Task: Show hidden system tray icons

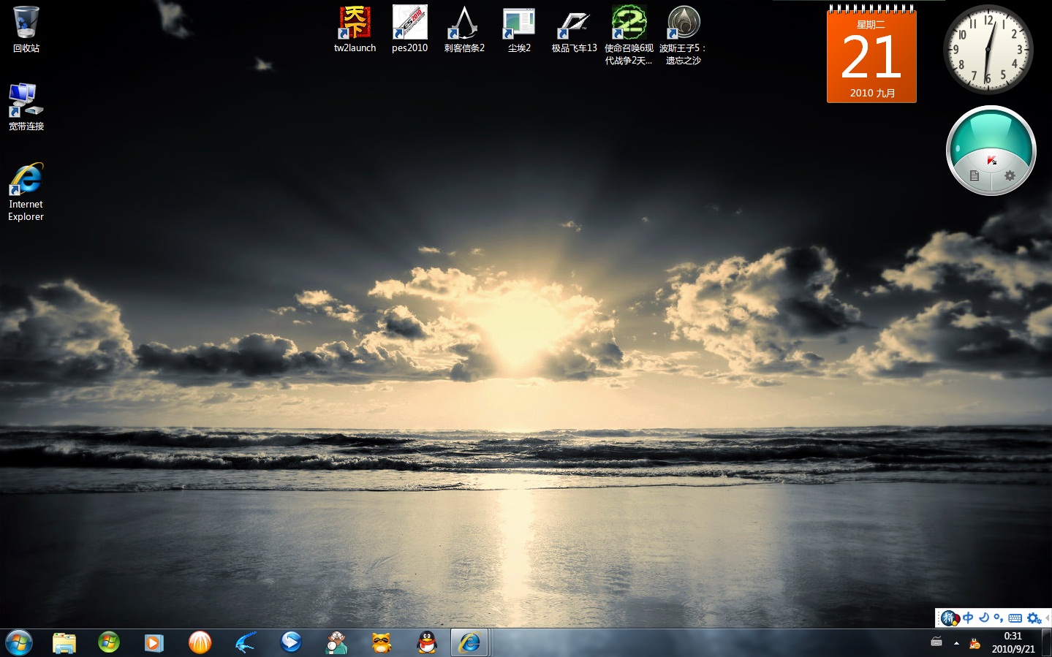Action: pyautogui.click(x=956, y=643)
